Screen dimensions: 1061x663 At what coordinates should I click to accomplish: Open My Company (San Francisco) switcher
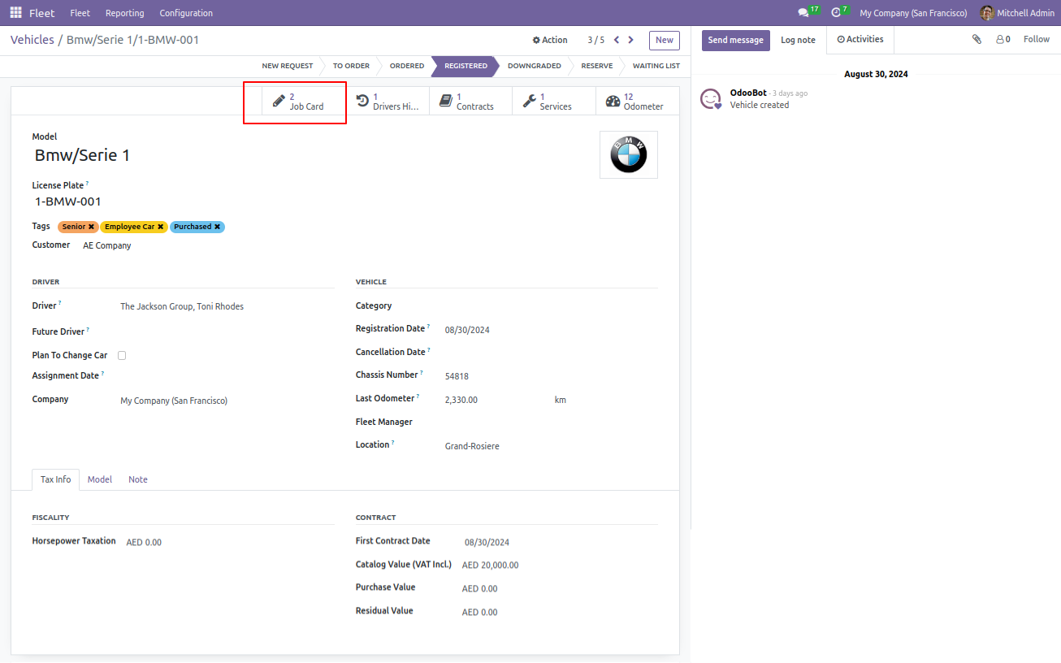[x=913, y=13]
